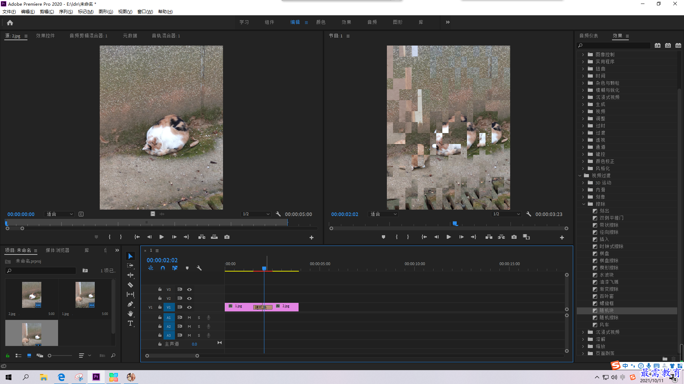Play the sequence in Program monitor

pos(449,237)
